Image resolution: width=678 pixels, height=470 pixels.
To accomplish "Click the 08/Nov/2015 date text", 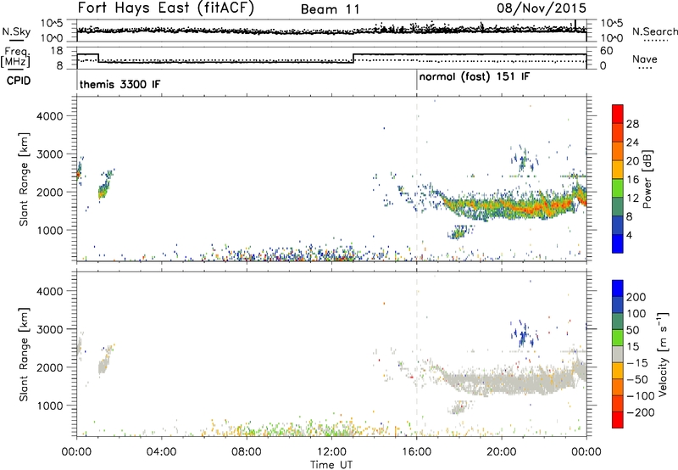I will 547,9.
